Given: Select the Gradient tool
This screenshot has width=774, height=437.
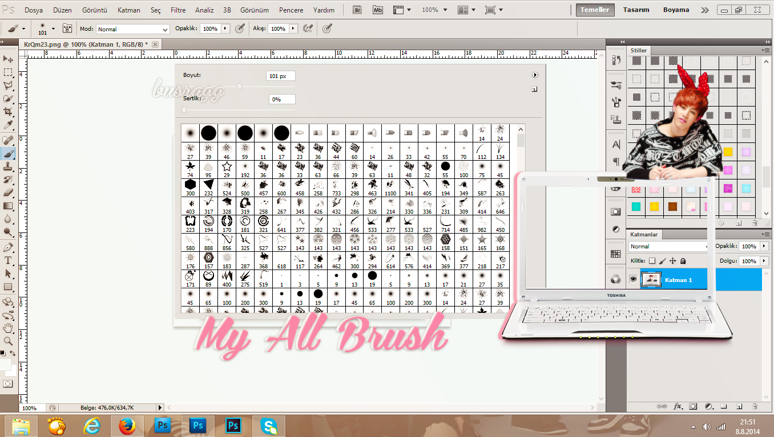Looking at the screenshot, I should pos(8,206).
